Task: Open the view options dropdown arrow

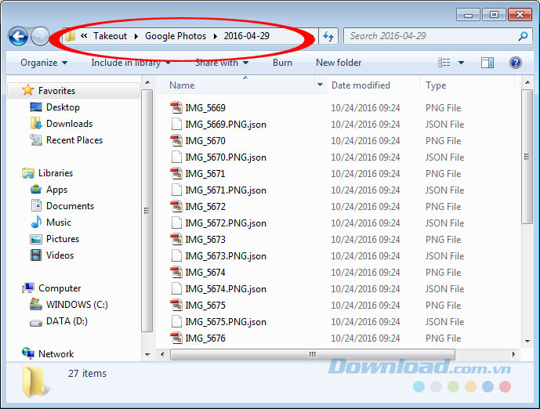Action: point(461,63)
